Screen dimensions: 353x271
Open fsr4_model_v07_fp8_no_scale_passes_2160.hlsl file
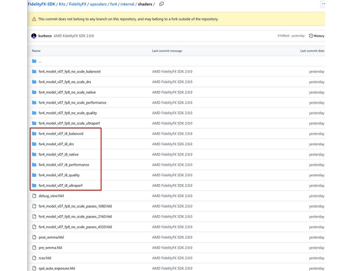click(75, 216)
